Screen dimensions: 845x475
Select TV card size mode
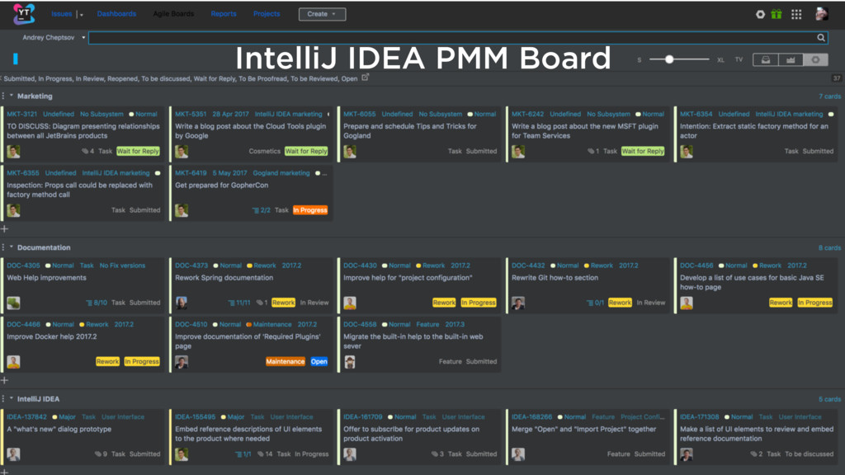[739, 59]
